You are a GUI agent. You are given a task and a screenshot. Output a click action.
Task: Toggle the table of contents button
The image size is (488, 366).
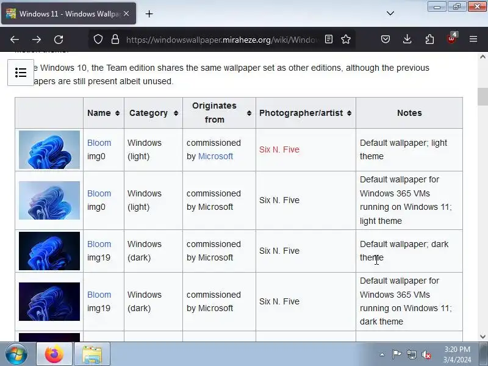(21, 73)
